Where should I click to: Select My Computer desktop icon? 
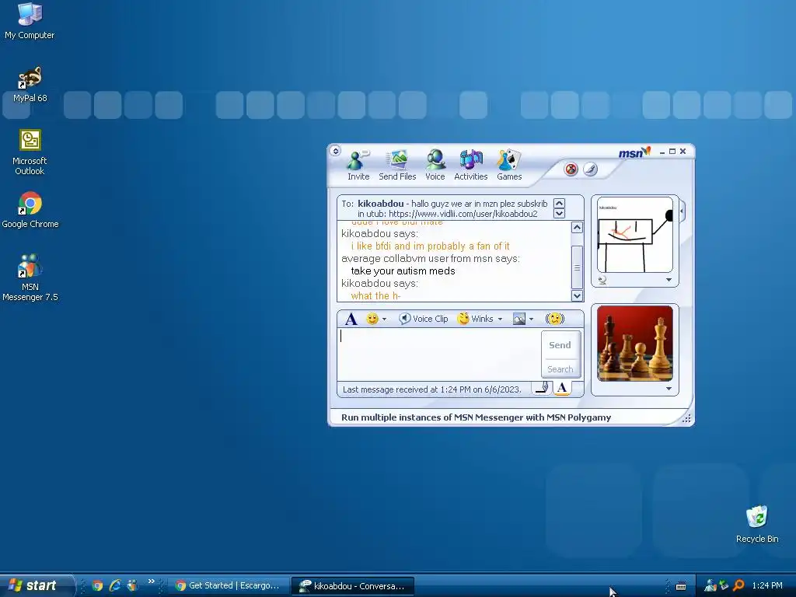30,21
